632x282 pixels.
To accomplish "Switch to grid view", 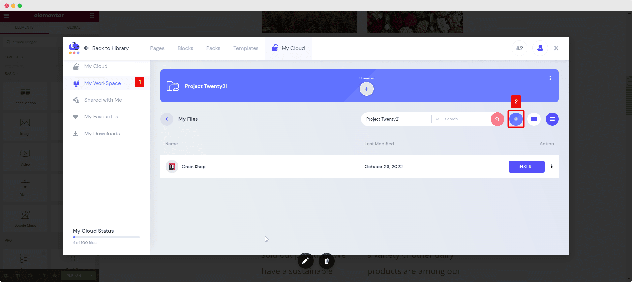I will pos(534,119).
